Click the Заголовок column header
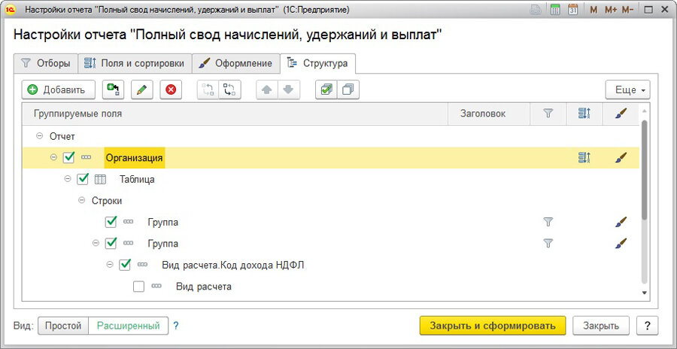The width and height of the screenshot is (677, 349). (489, 114)
